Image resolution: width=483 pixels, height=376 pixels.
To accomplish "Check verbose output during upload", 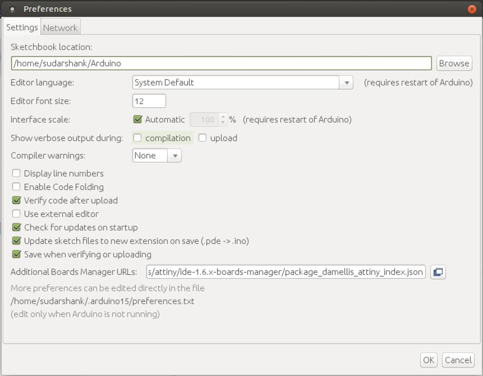I will 202,138.
